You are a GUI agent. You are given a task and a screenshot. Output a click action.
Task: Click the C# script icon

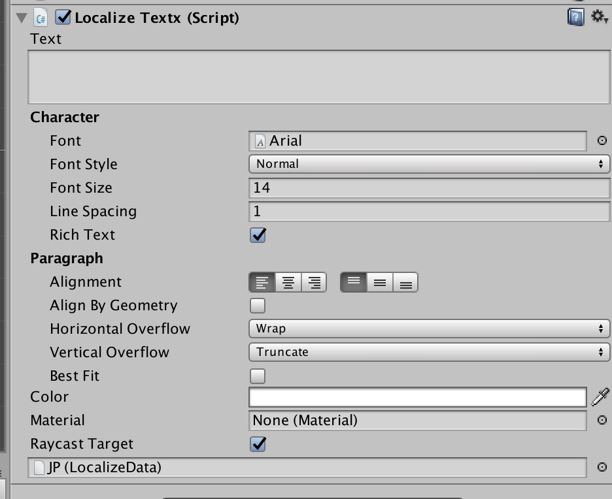pos(41,18)
